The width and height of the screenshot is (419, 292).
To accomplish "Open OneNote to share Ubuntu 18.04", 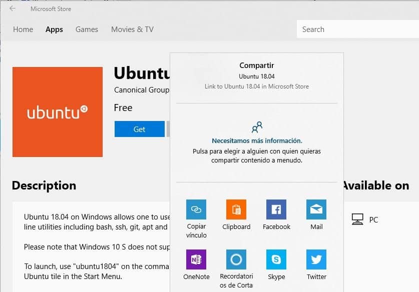I will 196,259.
